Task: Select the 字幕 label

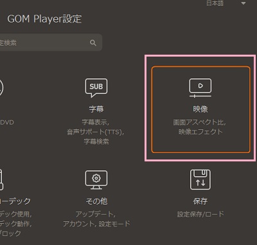Action: 96,109
